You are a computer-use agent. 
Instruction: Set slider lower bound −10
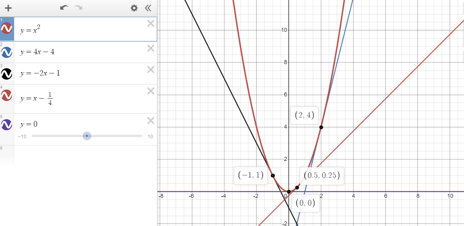tap(22, 136)
